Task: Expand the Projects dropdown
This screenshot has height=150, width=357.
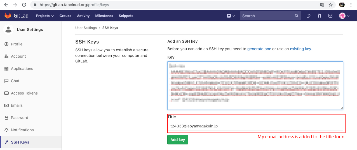Action: click(x=45, y=16)
